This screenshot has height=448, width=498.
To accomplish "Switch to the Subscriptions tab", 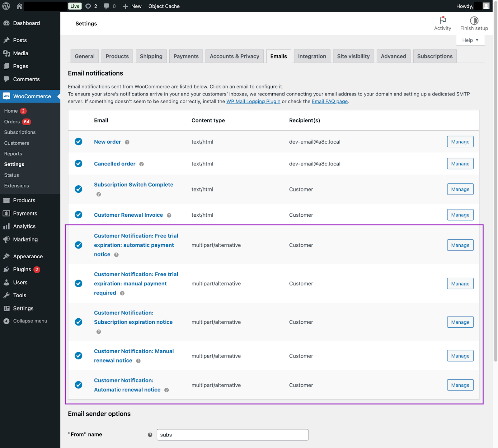I will pos(435,56).
